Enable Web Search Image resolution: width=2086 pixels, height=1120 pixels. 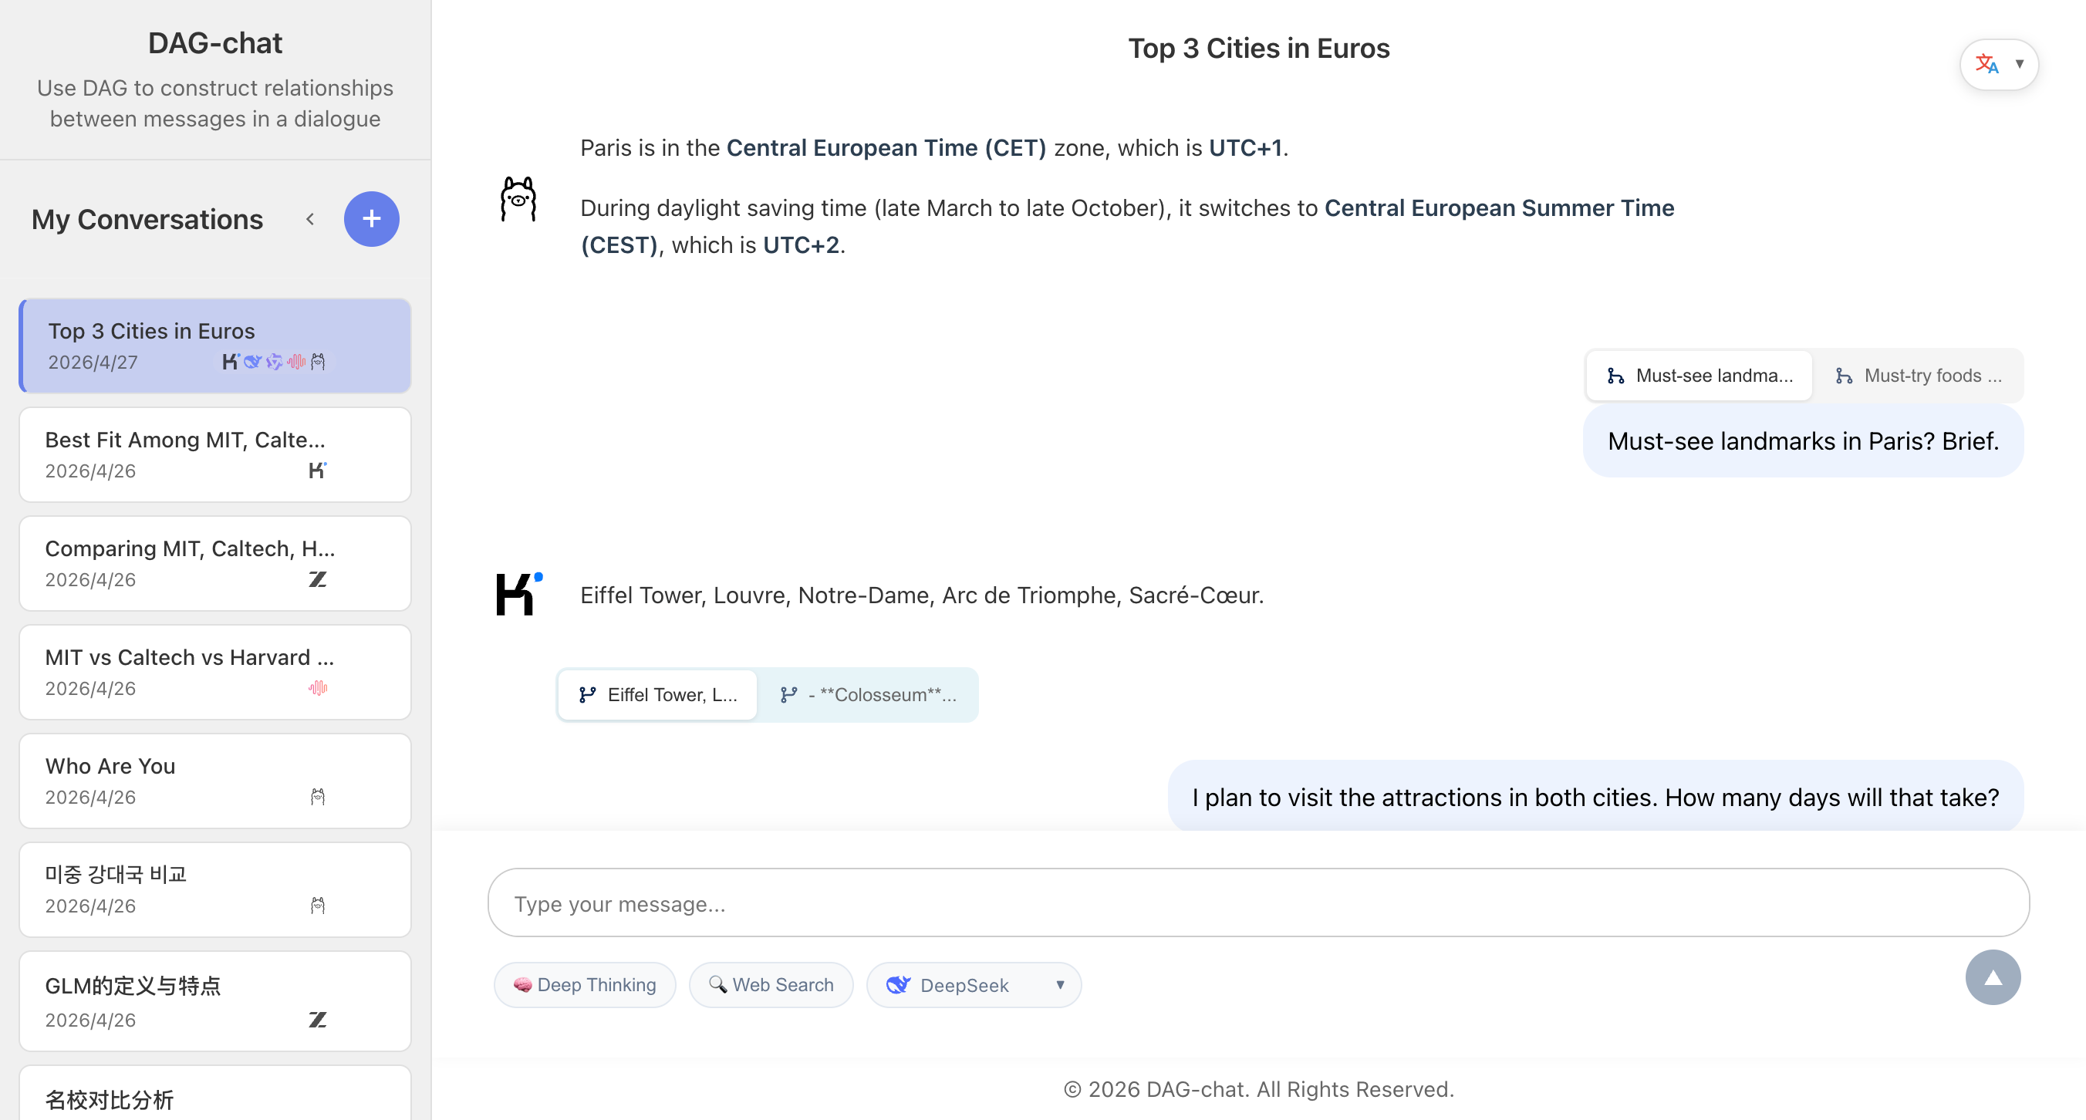(x=770, y=985)
